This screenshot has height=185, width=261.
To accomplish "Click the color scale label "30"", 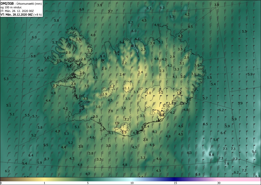I will point(219,183).
